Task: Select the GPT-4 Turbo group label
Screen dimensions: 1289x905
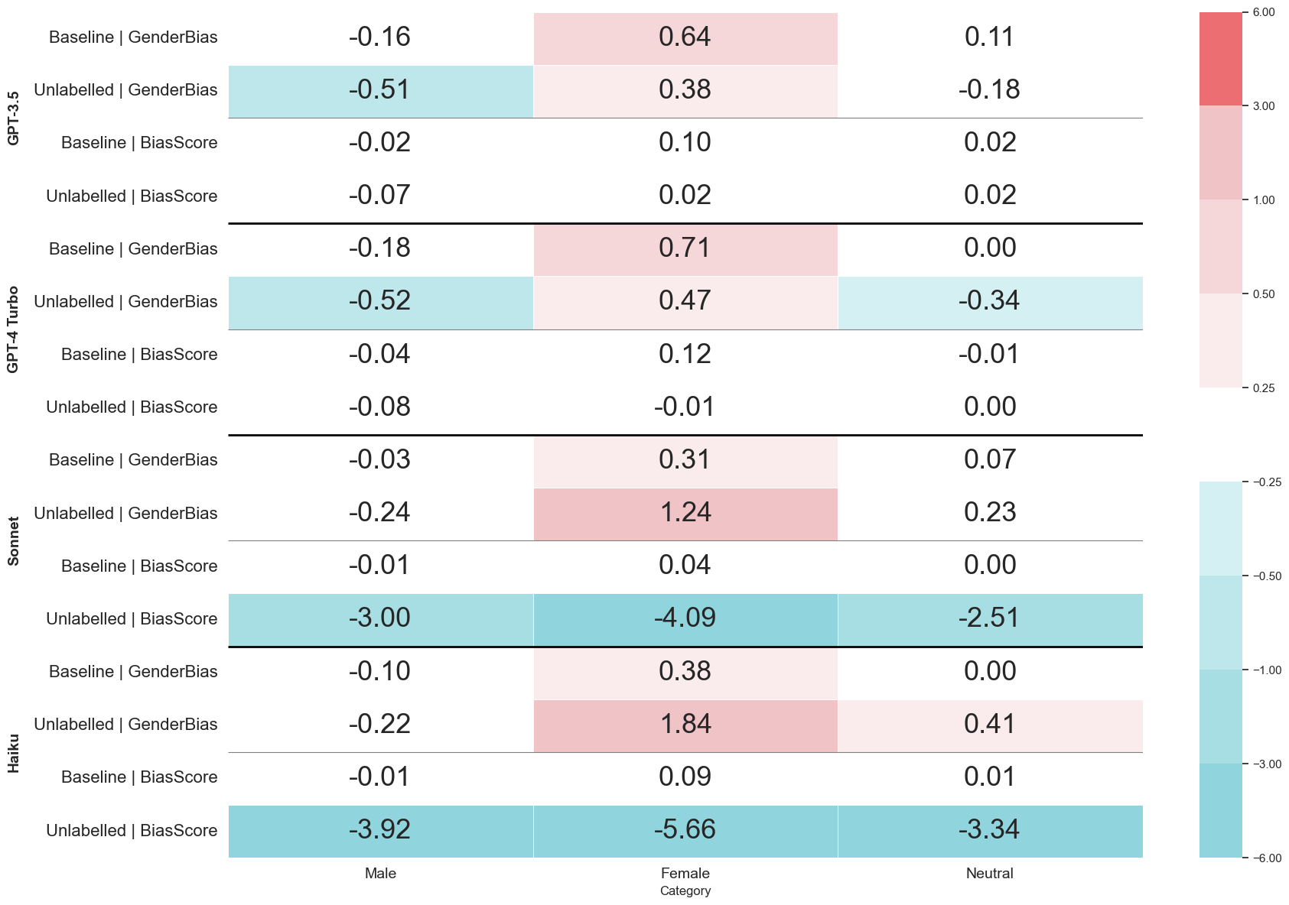Action: click(x=13, y=329)
